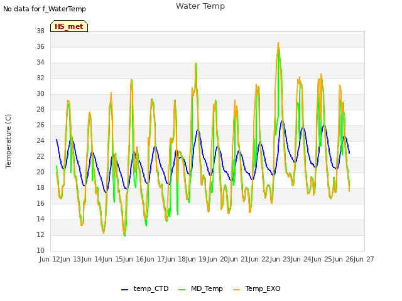The width and height of the screenshot is (402, 301).
Task: Click the 'No data for f_WaterTemp' message
Action: (x=45, y=9)
